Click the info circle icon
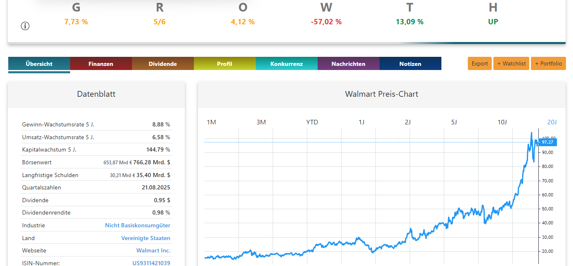This screenshot has height=266, width=573. 25,26
